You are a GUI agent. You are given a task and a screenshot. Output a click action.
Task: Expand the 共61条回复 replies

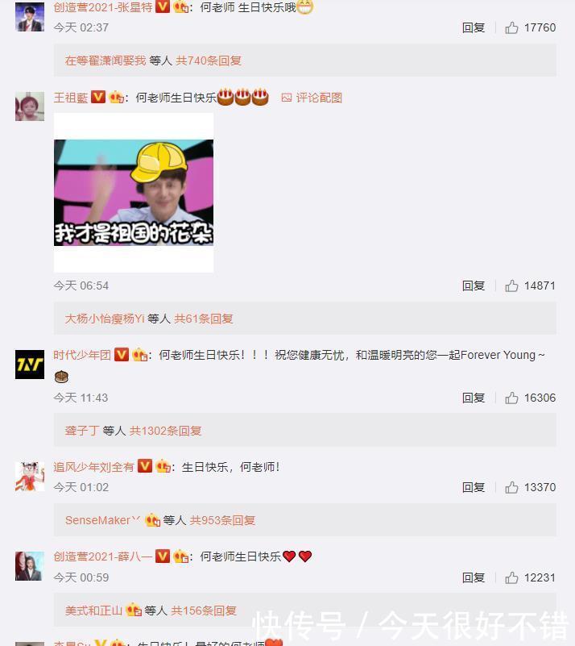click(204, 319)
